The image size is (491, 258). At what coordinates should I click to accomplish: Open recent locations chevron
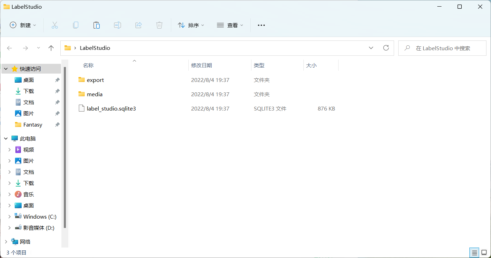click(x=38, y=48)
